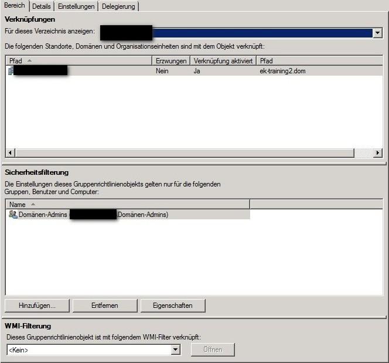Viewport: 389px width, 363px height.
Task: Select the Bereich tab
Action: pos(15,5)
